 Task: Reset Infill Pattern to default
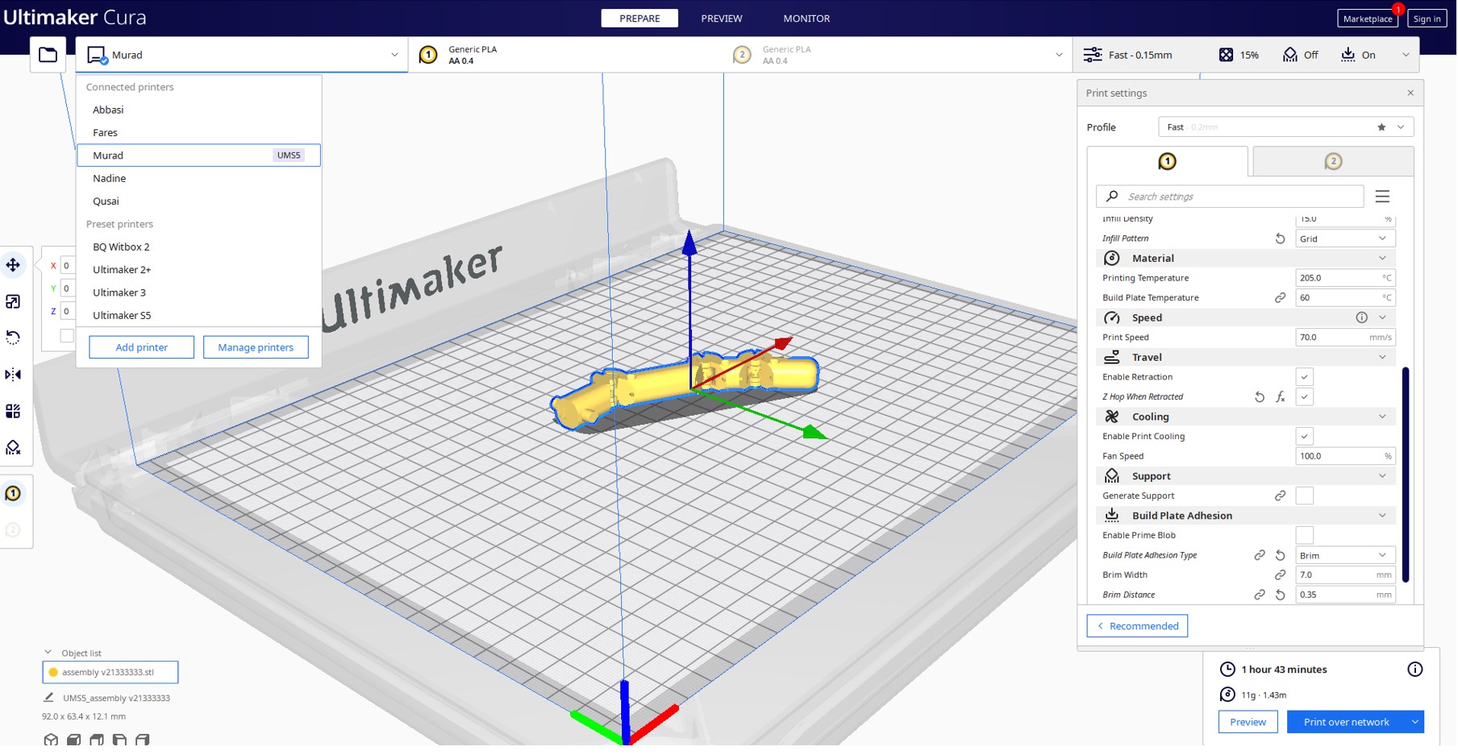click(1281, 239)
